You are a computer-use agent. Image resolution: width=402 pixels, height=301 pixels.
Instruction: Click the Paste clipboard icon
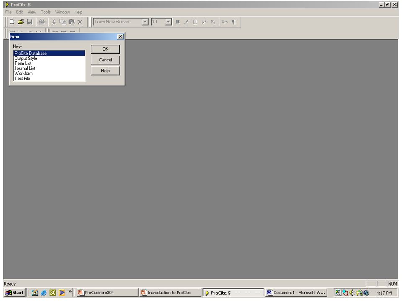(72, 22)
